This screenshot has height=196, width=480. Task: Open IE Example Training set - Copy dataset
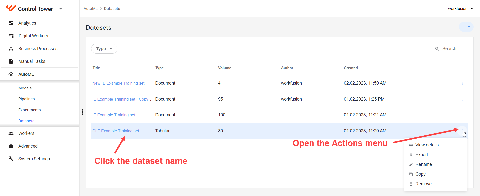pyautogui.click(x=122, y=99)
